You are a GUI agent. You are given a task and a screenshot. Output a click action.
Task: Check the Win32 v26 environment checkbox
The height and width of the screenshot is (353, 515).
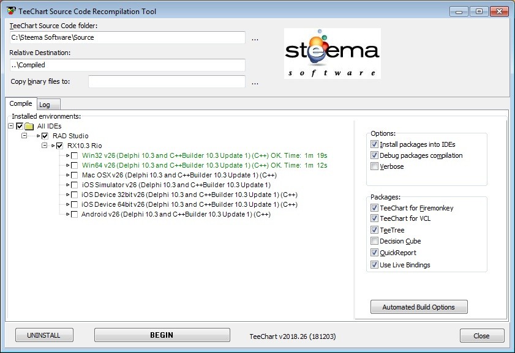(x=75, y=156)
